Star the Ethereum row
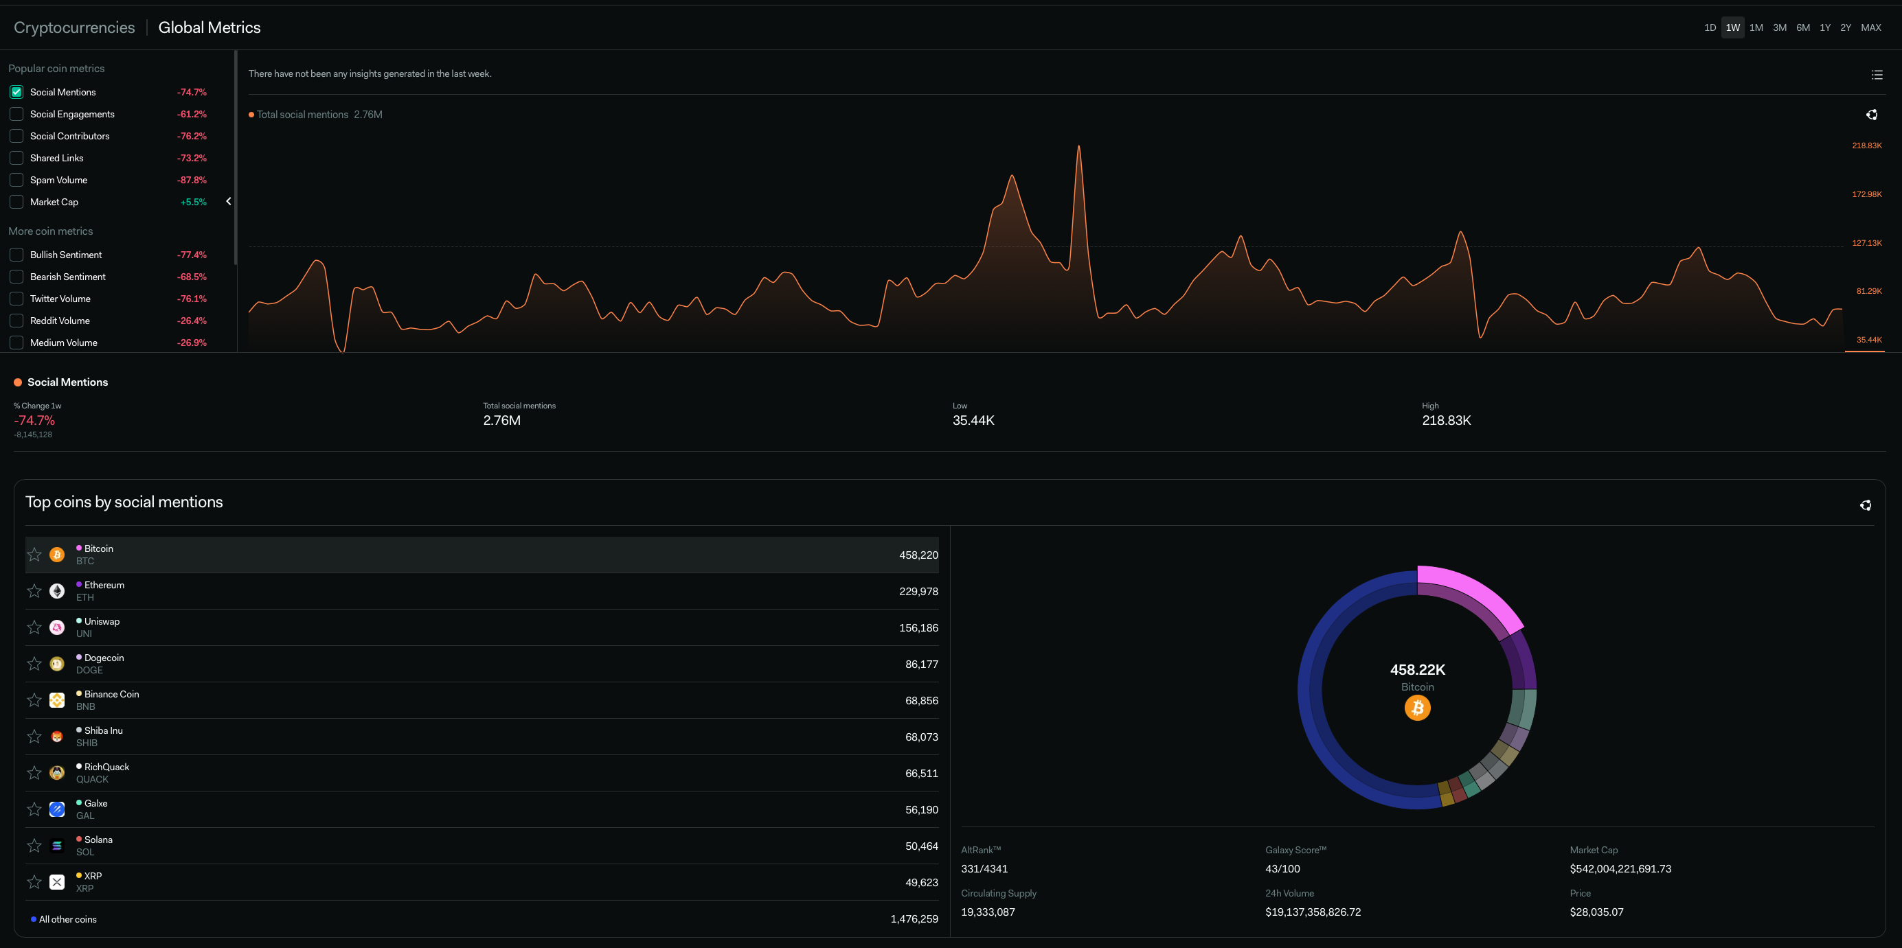This screenshot has height=948, width=1902. (34, 591)
